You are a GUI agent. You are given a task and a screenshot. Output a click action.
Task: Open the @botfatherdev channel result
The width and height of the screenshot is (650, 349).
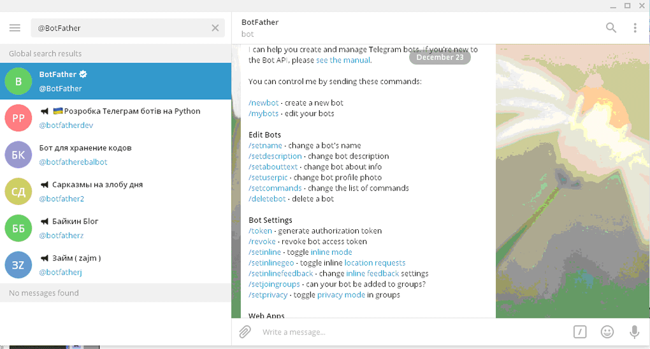[x=115, y=118]
